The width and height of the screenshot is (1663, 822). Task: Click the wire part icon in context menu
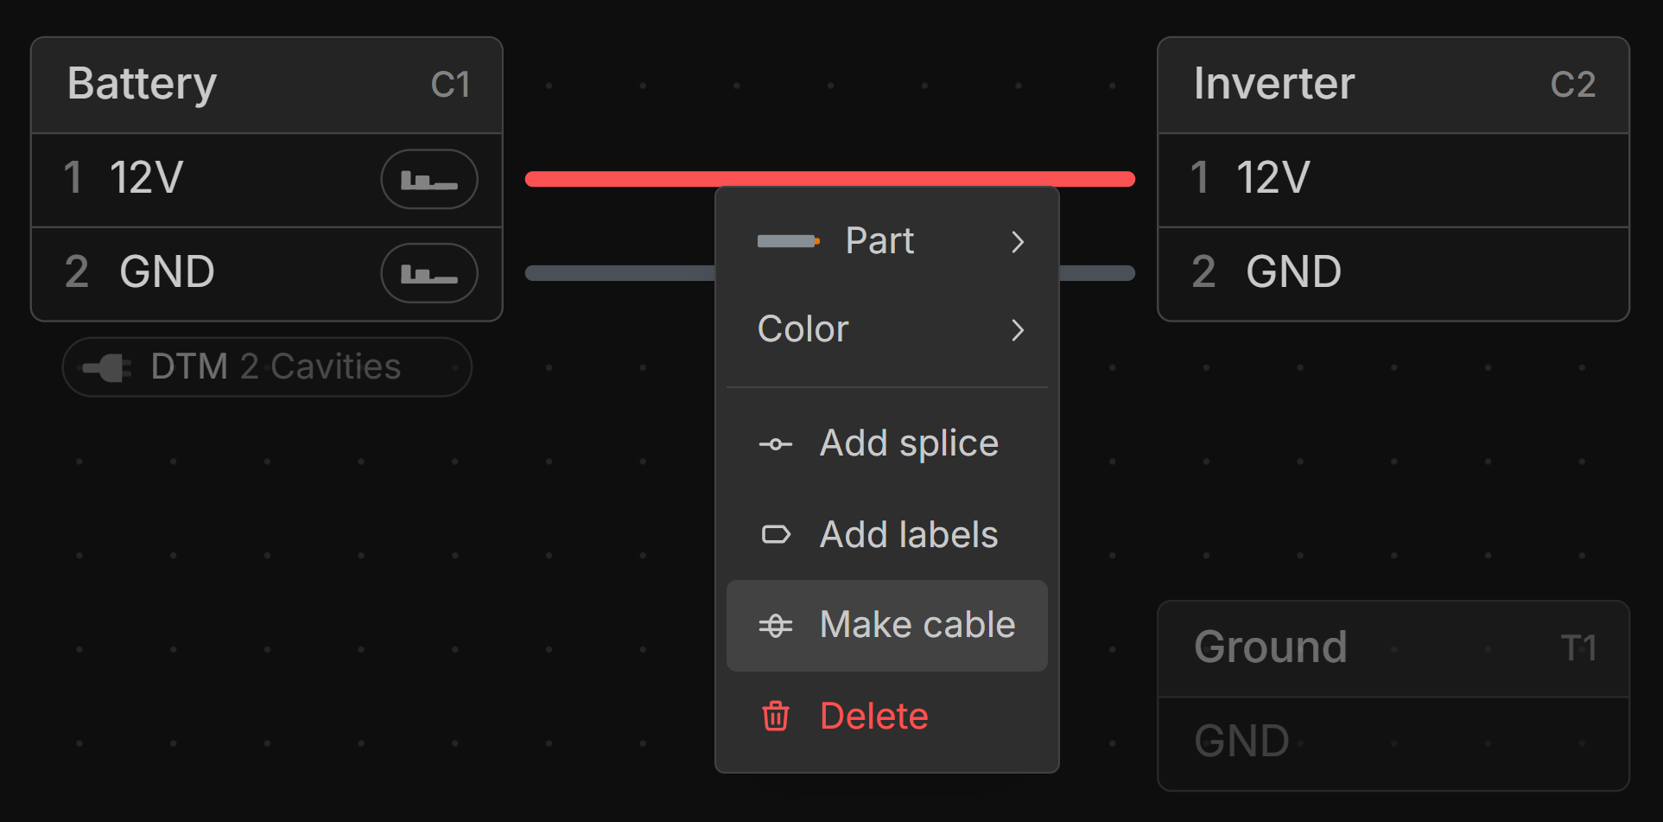(x=788, y=241)
